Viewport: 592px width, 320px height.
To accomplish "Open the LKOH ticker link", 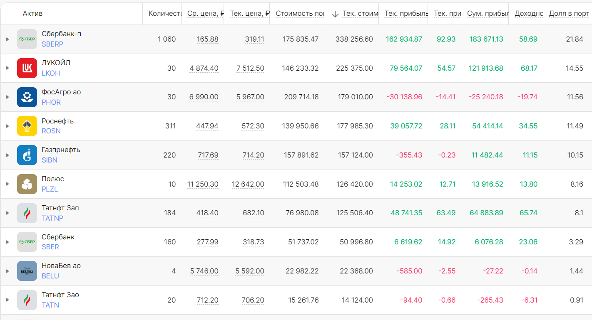I will tap(51, 73).
